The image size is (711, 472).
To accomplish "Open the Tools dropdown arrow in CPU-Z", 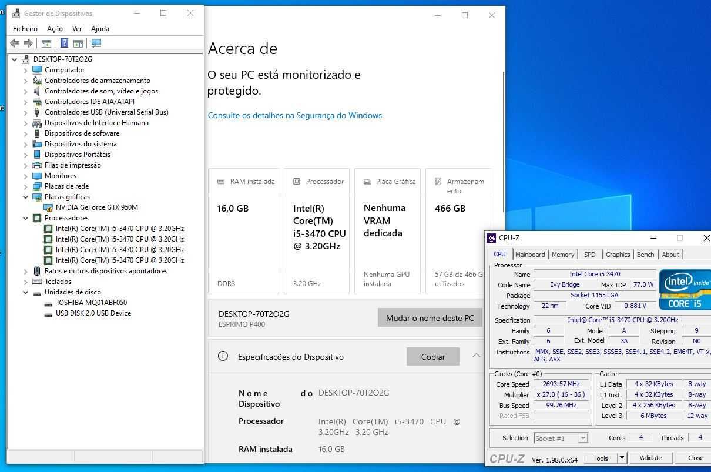I will click(x=622, y=458).
